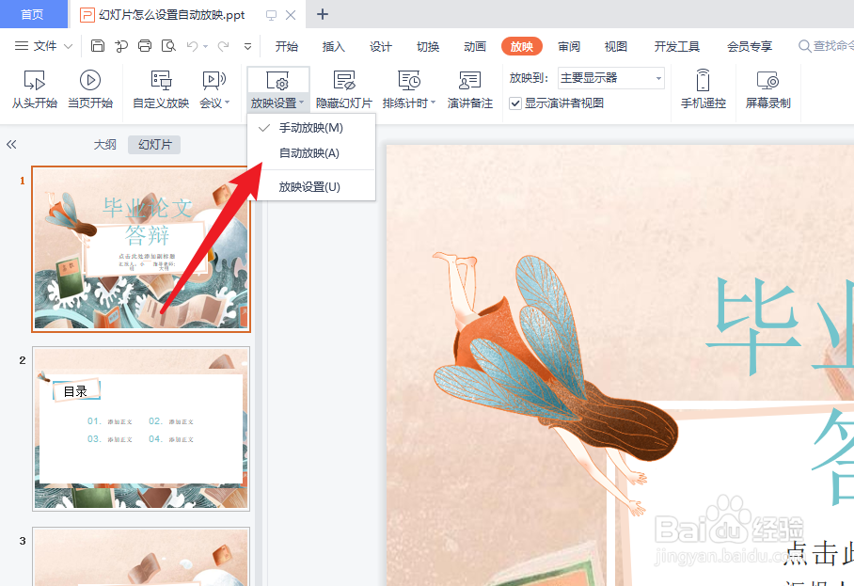The width and height of the screenshot is (854, 586).
Task: Select 手动放映(M) option
Action: tap(311, 128)
